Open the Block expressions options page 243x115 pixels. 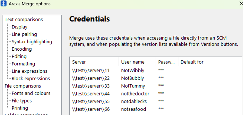point(31,79)
